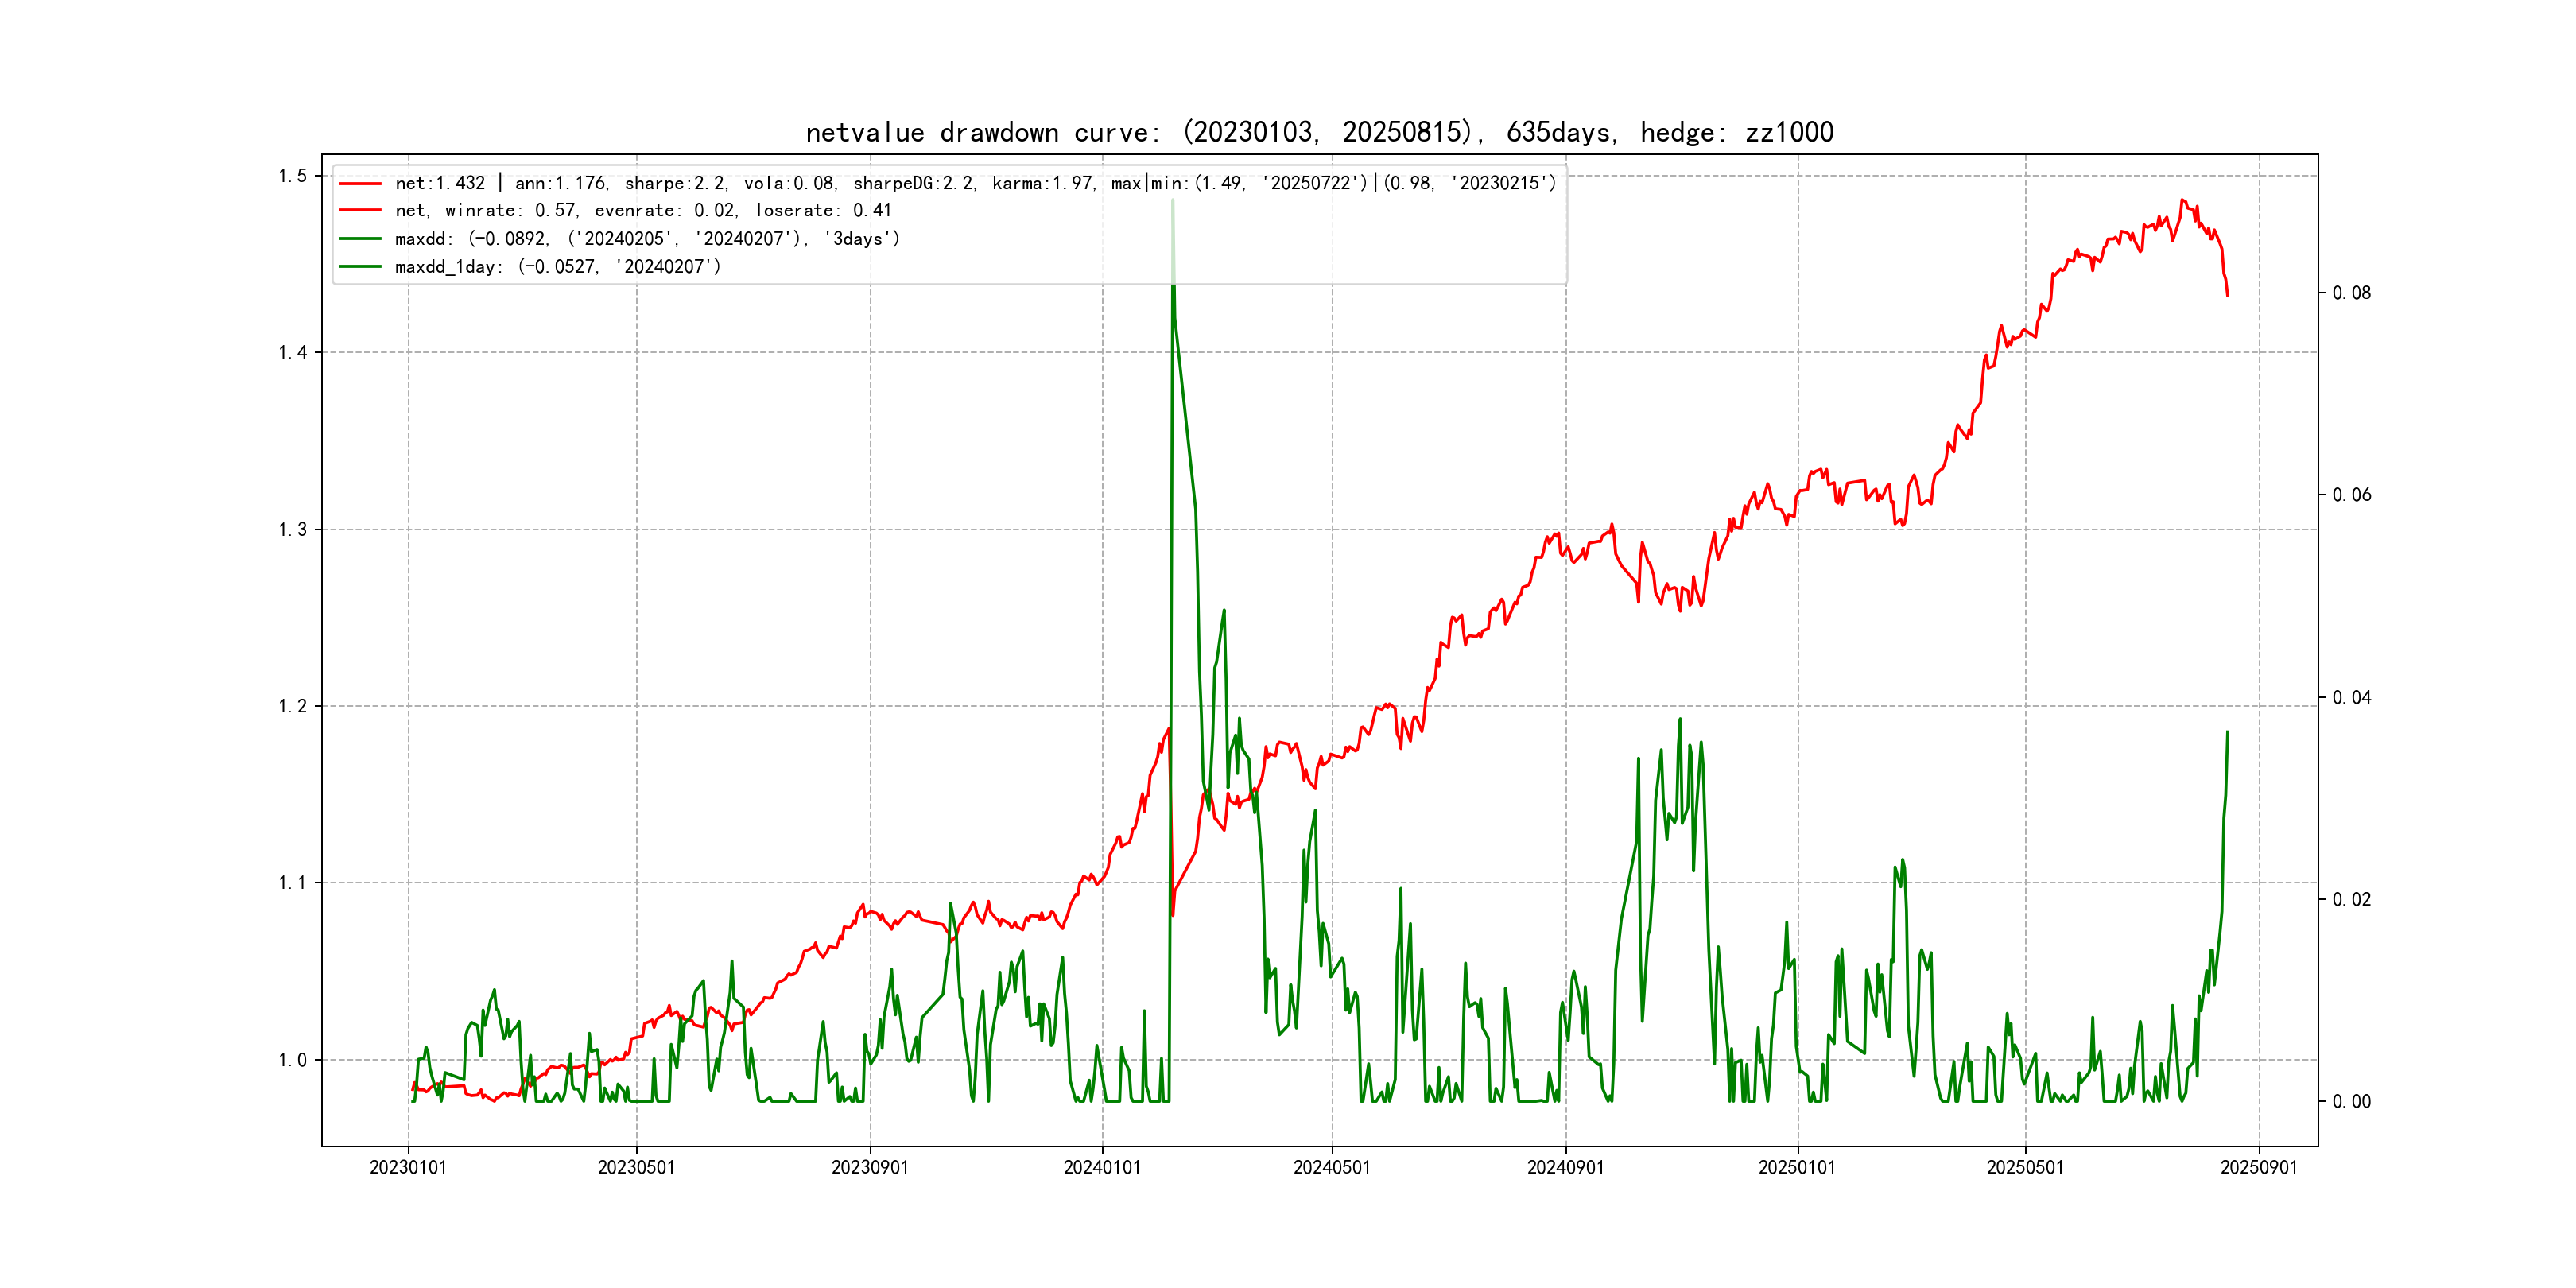Screen dimensions: 2576x1288
Task: Click the 20250901 date tick label
Action: [2259, 1168]
